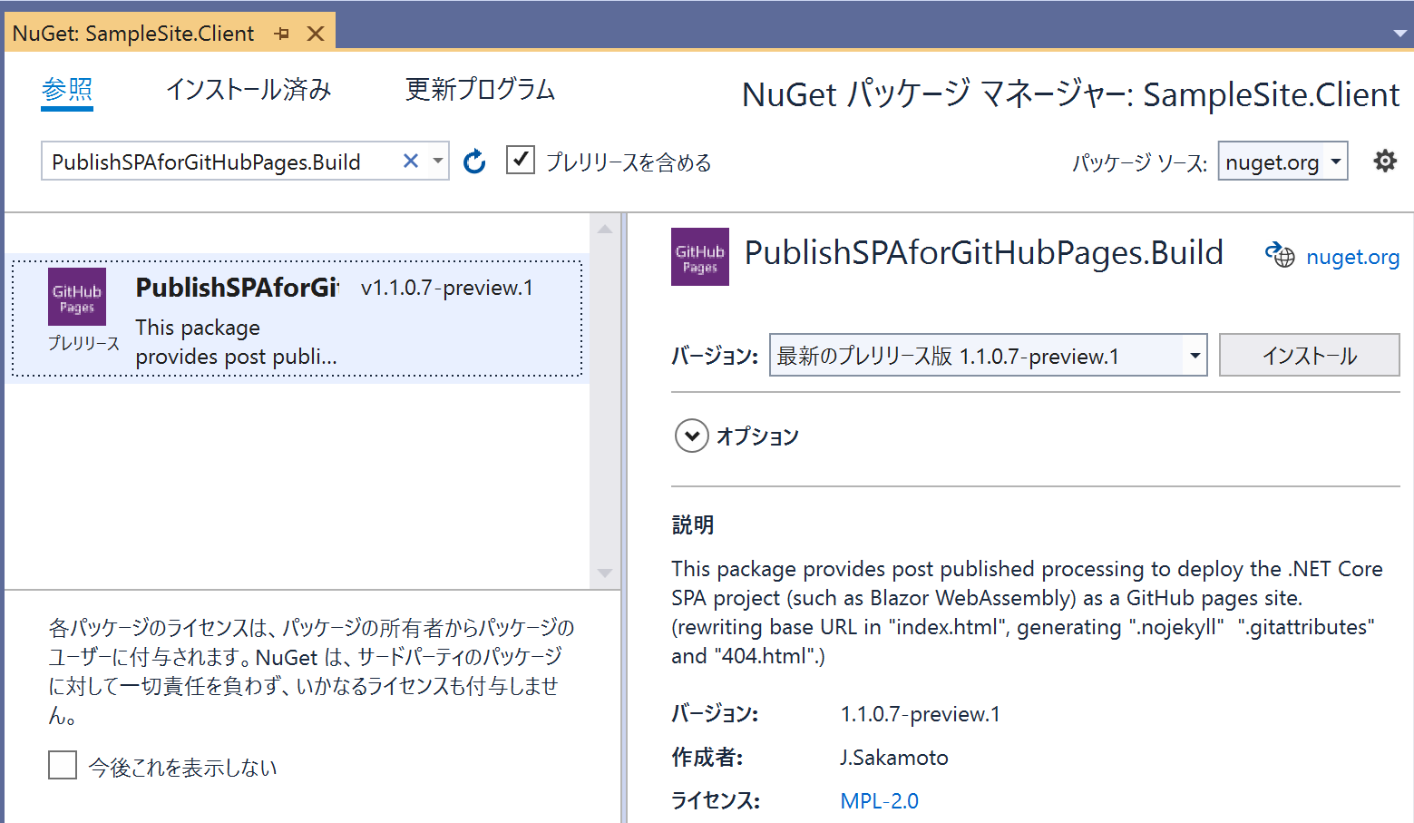The image size is (1414, 823).
Task: Refresh the package search results
Action: tap(474, 161)
